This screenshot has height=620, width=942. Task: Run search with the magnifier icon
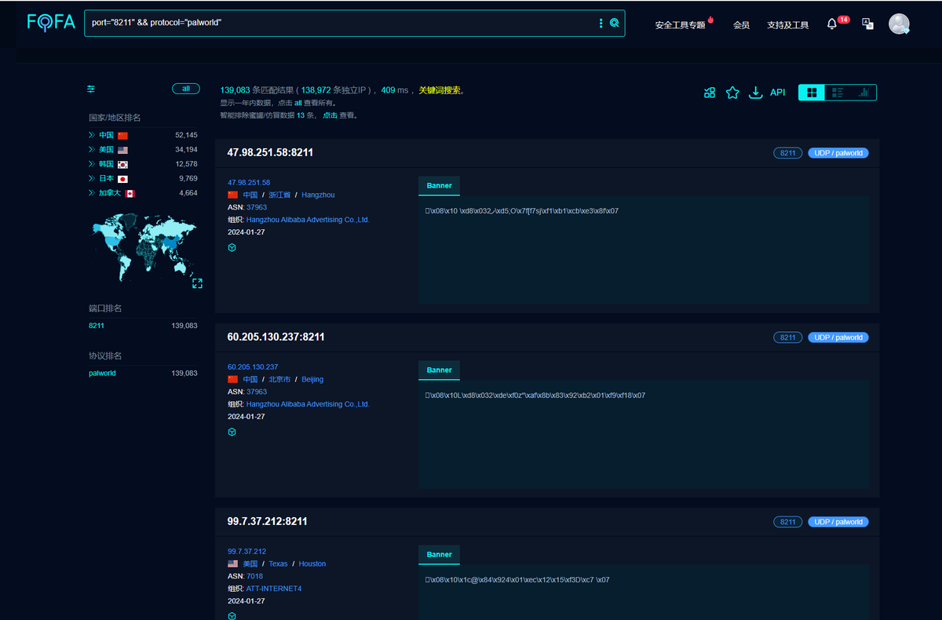615,24
